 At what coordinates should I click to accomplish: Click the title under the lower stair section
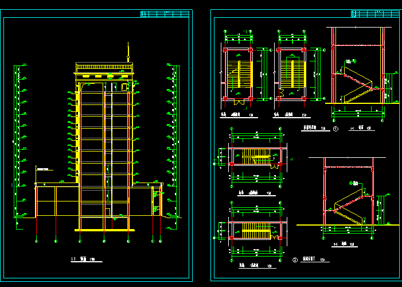tap(344, 244)
